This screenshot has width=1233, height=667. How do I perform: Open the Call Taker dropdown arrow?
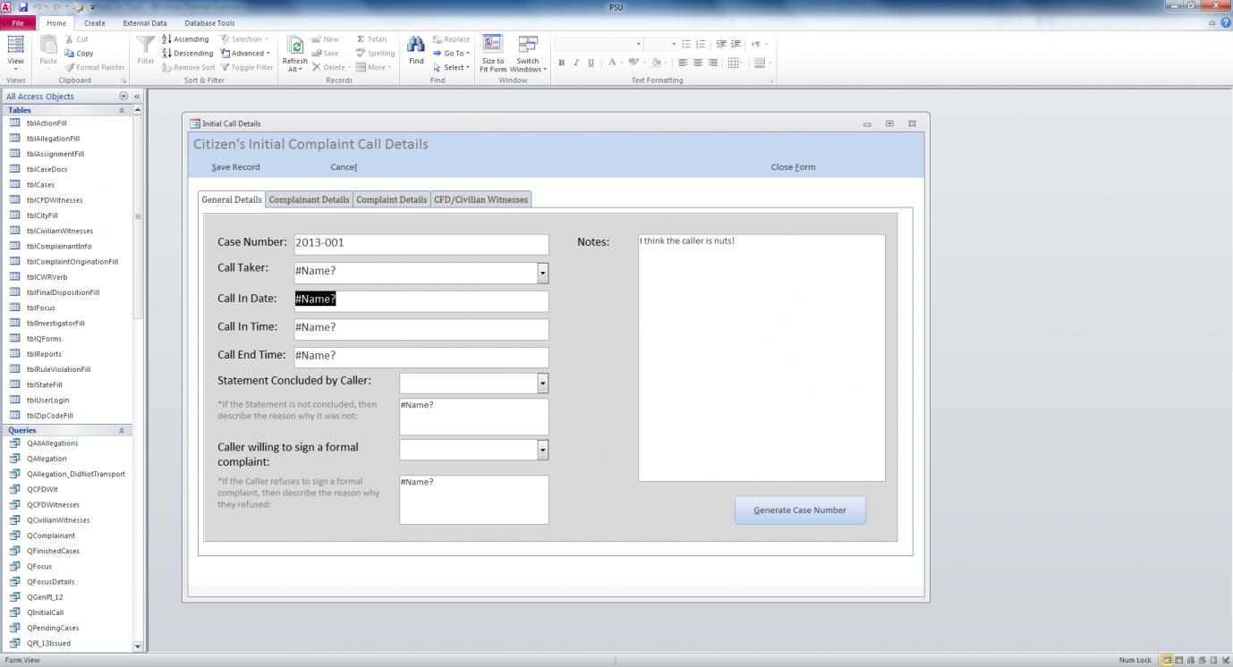click(x=542, y=273)
